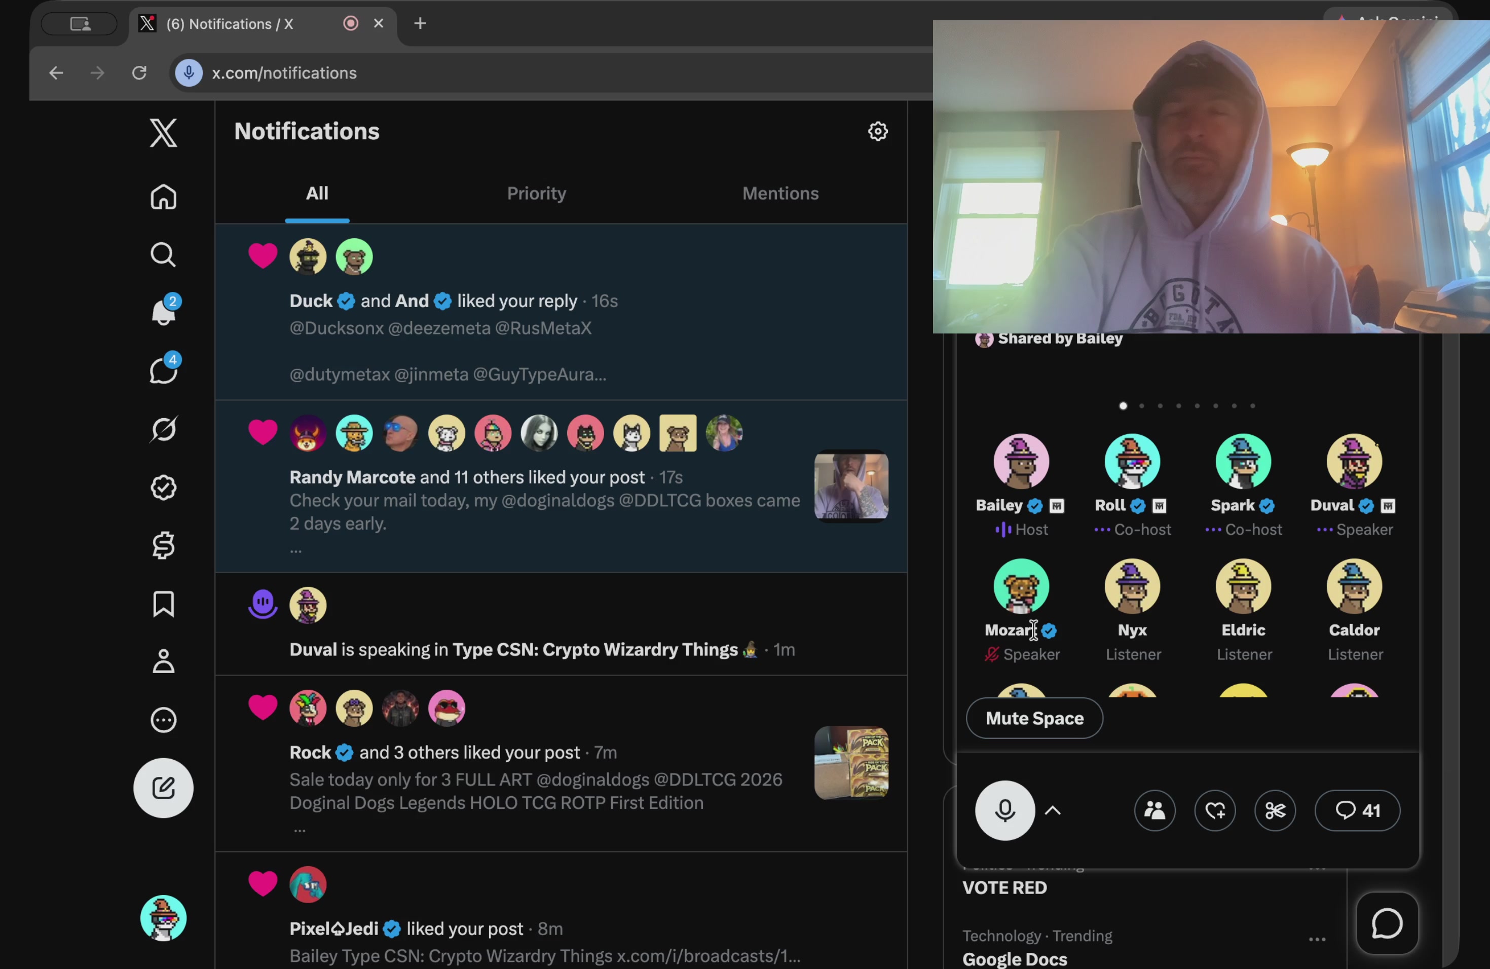Go back in browser history

(56, 73)
